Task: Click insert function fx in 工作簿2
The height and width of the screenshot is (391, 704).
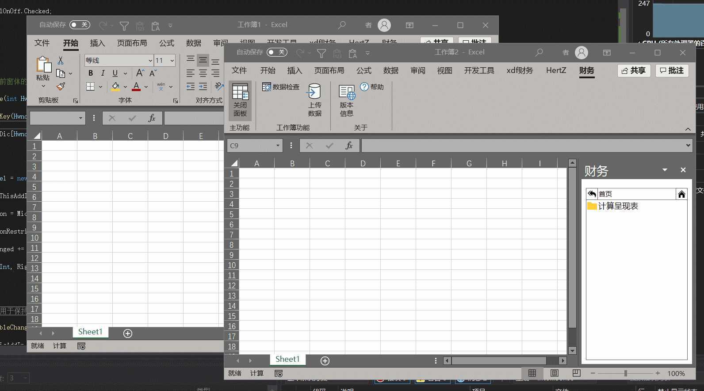Action: 349,146
